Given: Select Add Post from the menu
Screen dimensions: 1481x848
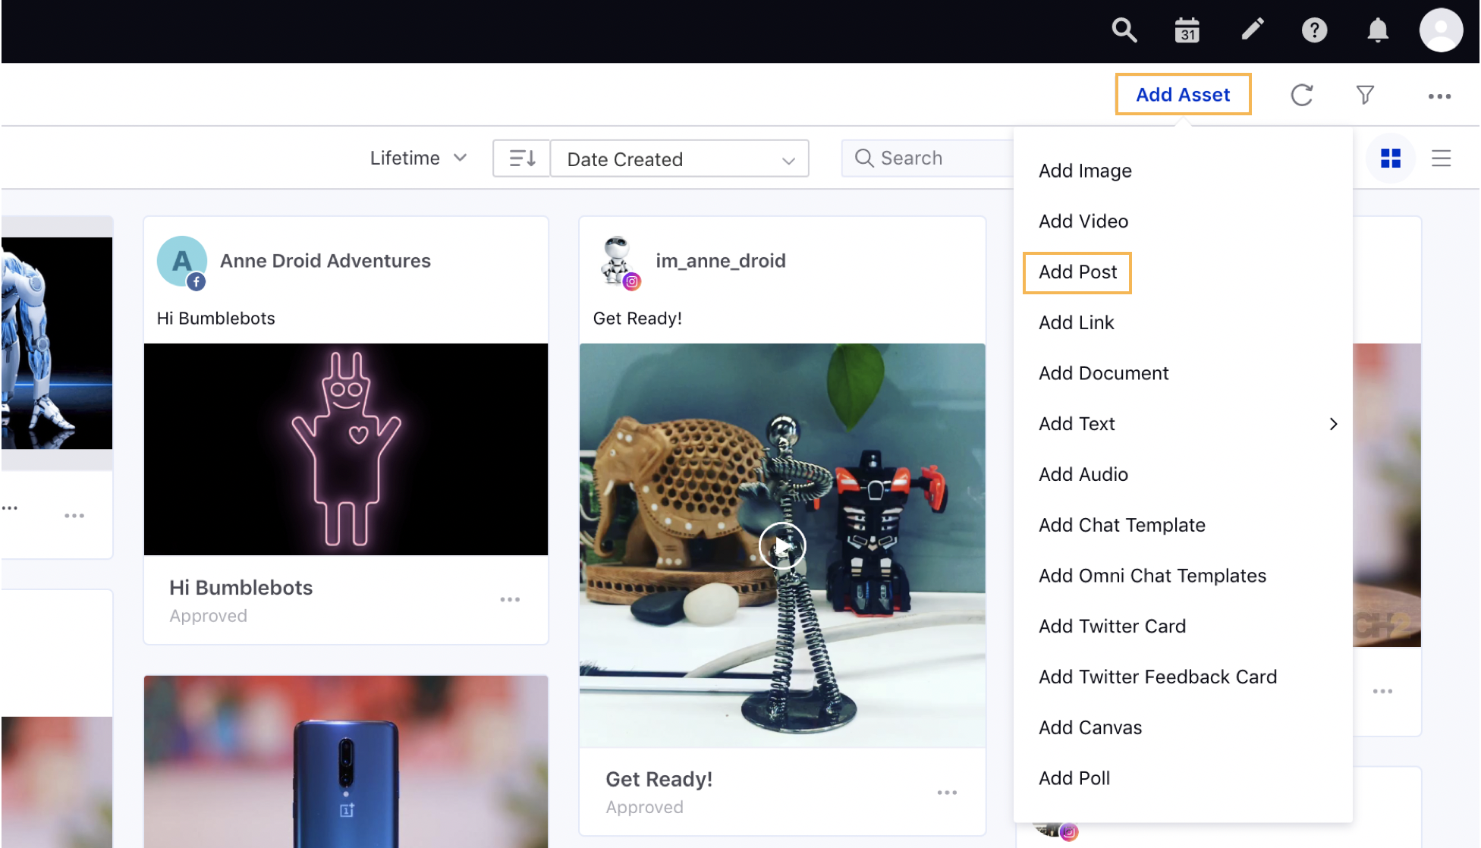Looking at the screenshot, I should (x=1183, y=272).
